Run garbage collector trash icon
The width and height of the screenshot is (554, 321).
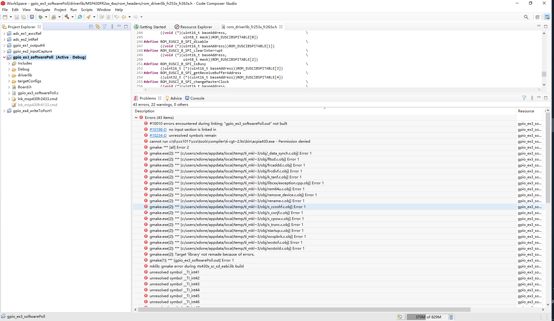(451, 317)
